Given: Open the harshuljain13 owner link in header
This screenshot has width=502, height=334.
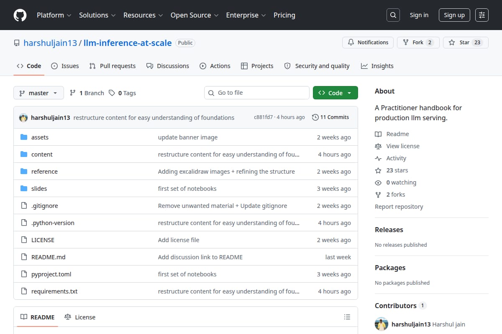Looking at the screenshot, I should tap(50, 43).
